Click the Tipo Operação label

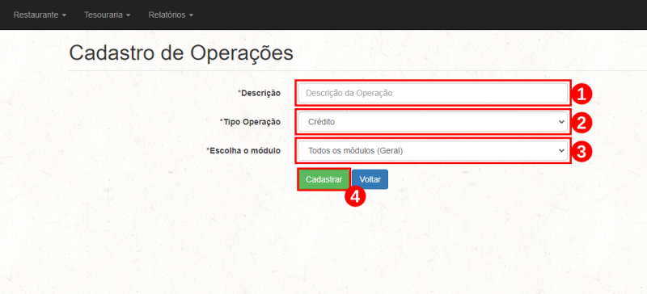point(250,122)
